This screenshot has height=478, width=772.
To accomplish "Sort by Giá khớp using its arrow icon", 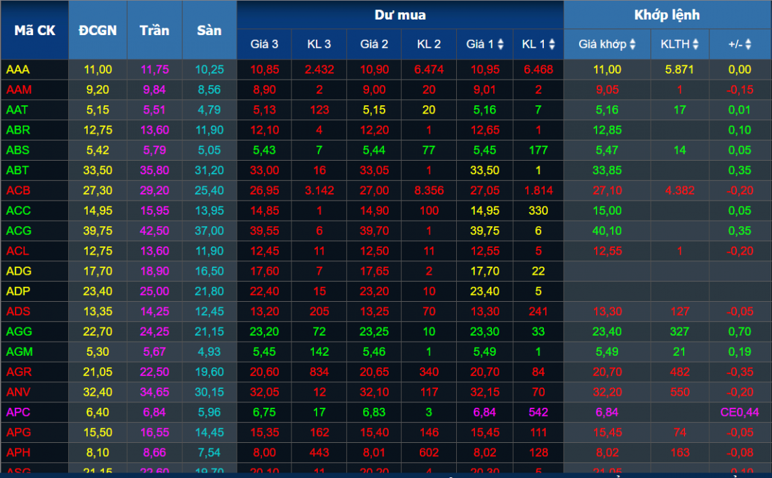I will point(632,45).
